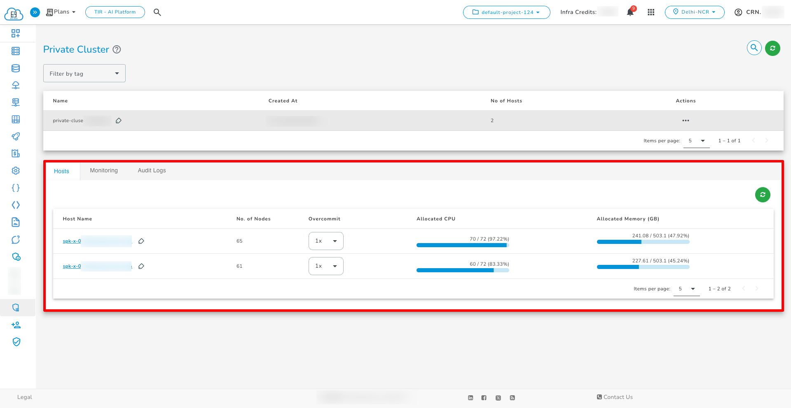Open the three-dots Actions menu for cluster
Image resolution: width=791 pixels, height=408 pixels.
(x=686, y=121)
